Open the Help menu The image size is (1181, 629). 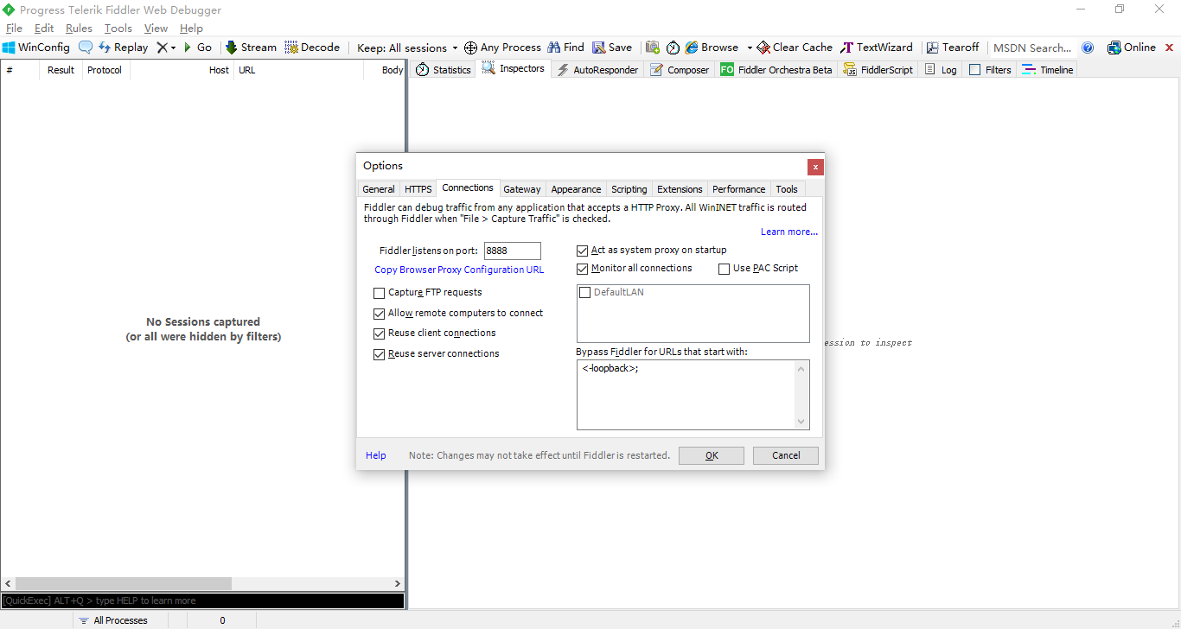[191, 29]
